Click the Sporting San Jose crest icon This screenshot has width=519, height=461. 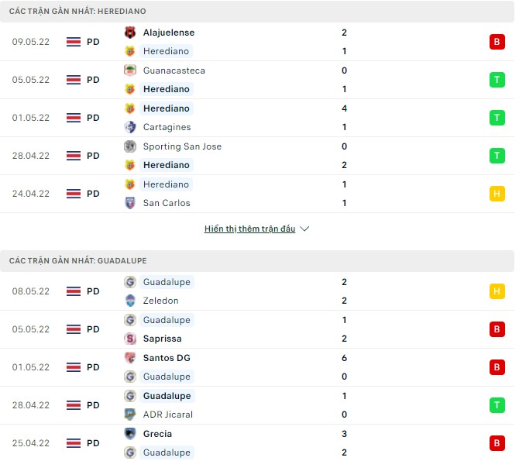click(x=129, y=146)
